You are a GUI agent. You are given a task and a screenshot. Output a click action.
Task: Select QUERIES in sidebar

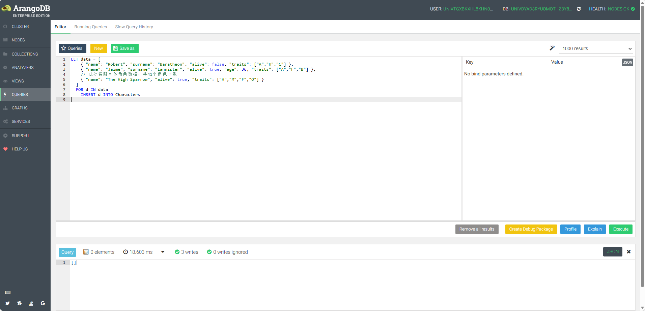point(25,95)
